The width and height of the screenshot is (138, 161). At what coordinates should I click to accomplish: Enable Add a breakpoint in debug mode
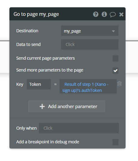pos(116,142)
